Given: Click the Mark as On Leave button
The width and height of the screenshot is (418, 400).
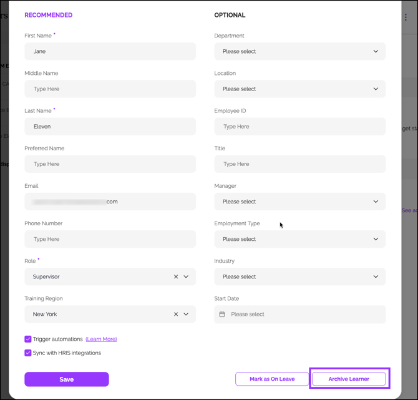Looking at the screenshot, I should tap(272, 379).
